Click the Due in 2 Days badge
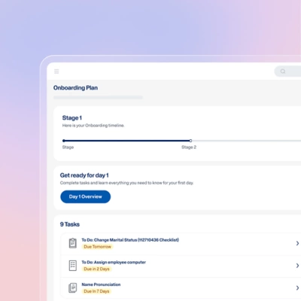 [x=96, y=269]
